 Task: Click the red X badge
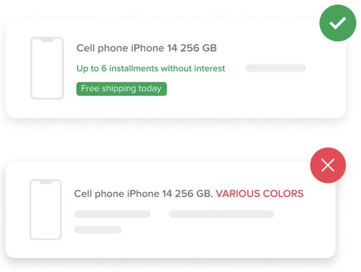click(327, 166)
